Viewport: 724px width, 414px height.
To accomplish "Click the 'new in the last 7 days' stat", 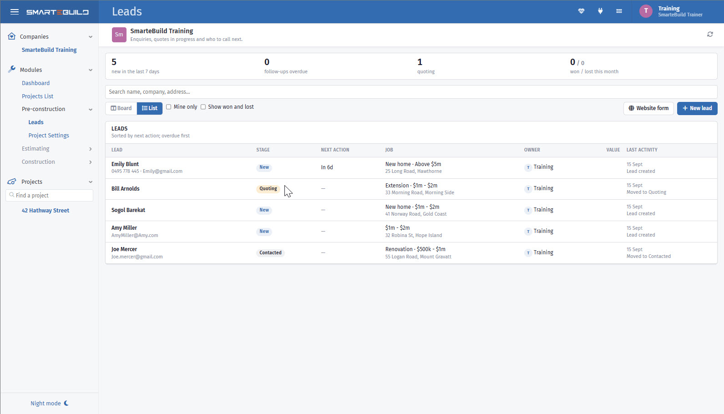I will 135,66.
